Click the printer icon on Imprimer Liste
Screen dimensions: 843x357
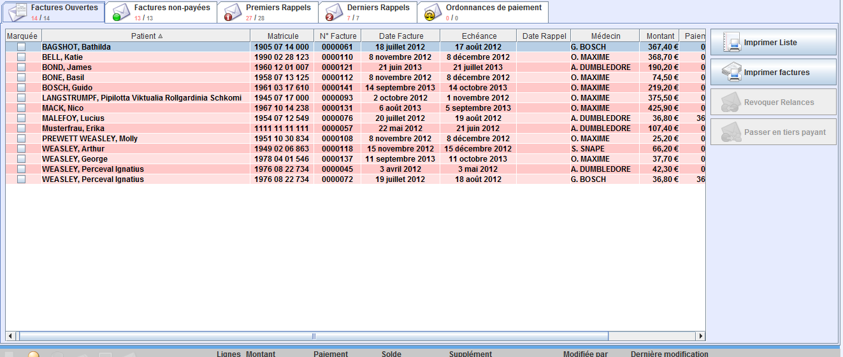pos(730,43)
